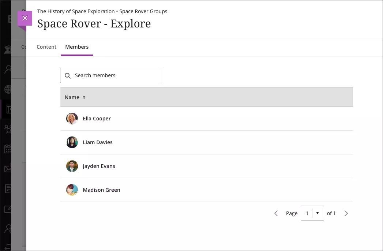Open the Space Rover Groups breadcrumb link

tap(143, 11)
